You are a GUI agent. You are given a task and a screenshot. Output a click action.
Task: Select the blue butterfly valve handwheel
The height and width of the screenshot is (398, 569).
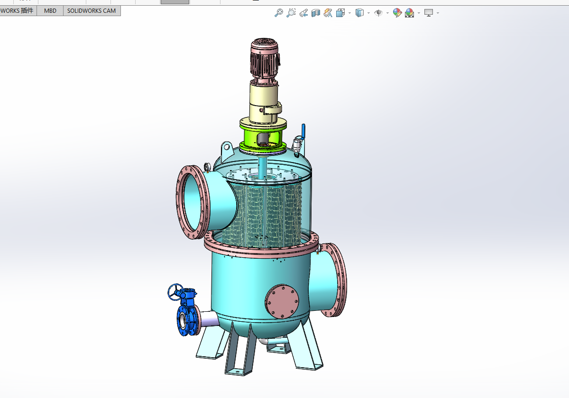[175, 292]
